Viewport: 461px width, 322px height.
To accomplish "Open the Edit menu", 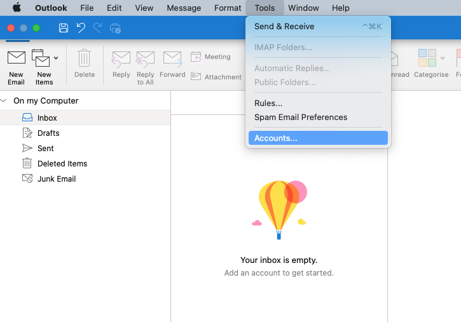I will pos(114,8).
